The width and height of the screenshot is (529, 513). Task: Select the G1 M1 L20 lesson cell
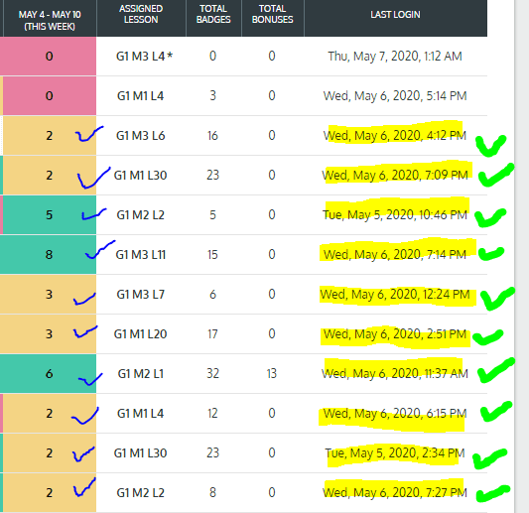141,334
